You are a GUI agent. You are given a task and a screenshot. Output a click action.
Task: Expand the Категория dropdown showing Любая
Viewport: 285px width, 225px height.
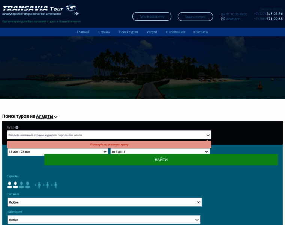104,220
